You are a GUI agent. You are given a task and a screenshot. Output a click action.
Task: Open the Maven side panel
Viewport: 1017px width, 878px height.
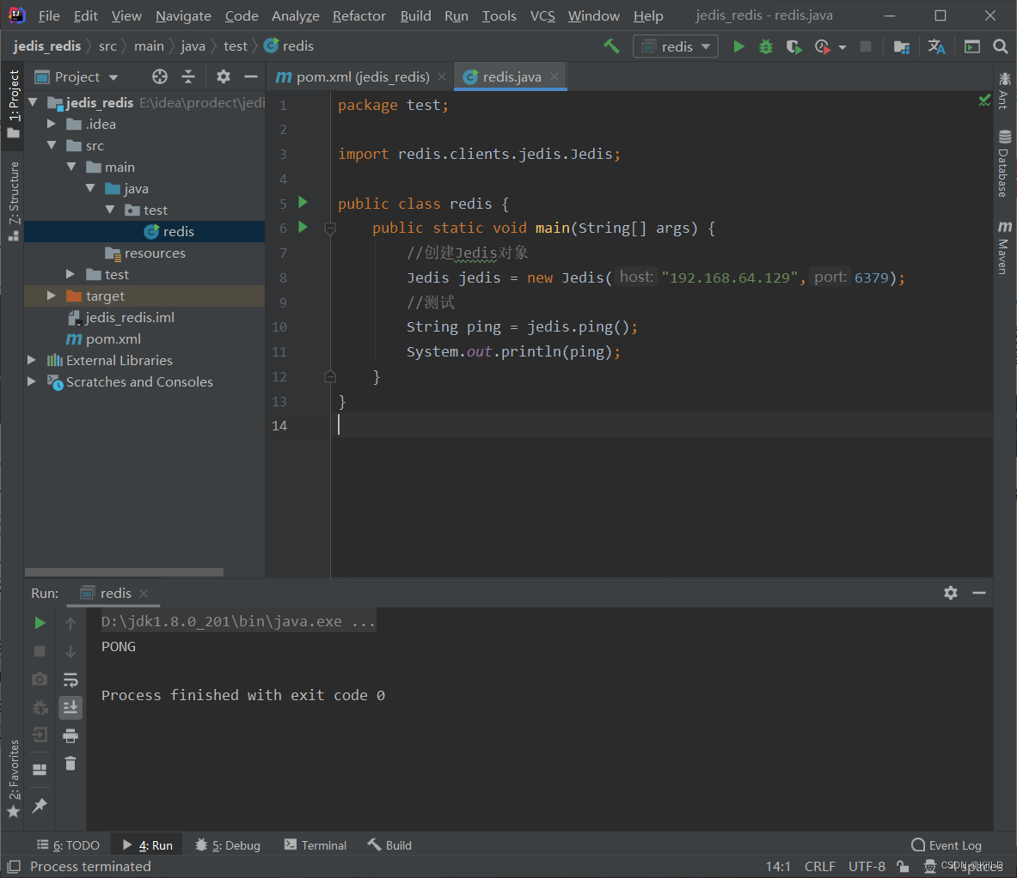pos(1004,247)
